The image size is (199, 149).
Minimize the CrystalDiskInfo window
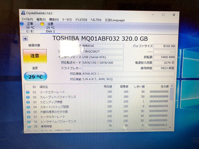[153, 15]
